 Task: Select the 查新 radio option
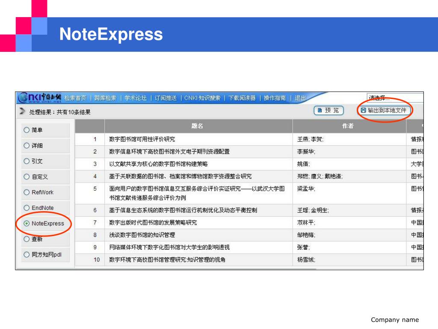pyautogui.click(x=27, y=239)
